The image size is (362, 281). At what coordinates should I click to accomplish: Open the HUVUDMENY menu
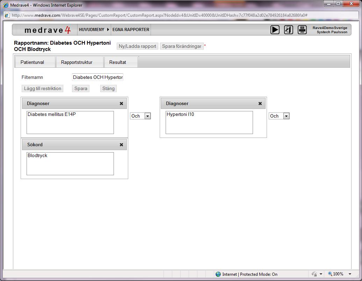94,30
